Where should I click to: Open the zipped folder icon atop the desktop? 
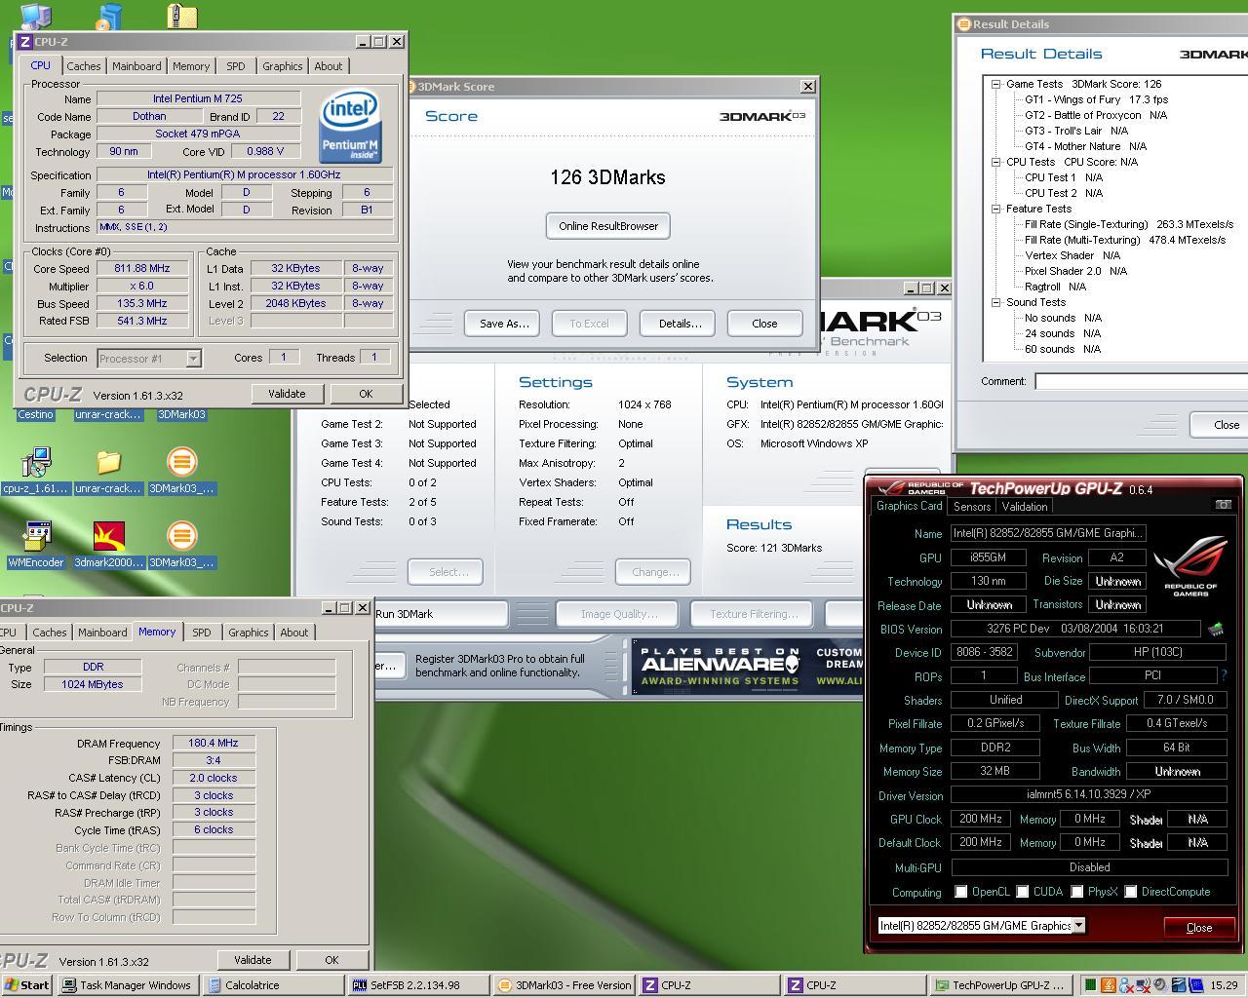(181, 16)
